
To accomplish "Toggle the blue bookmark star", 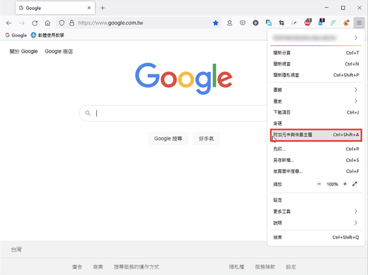I will (x=216, y=23).
